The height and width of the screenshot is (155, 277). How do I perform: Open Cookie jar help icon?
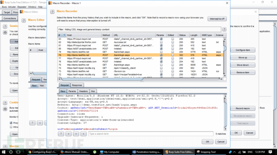(x=5, y=103)
